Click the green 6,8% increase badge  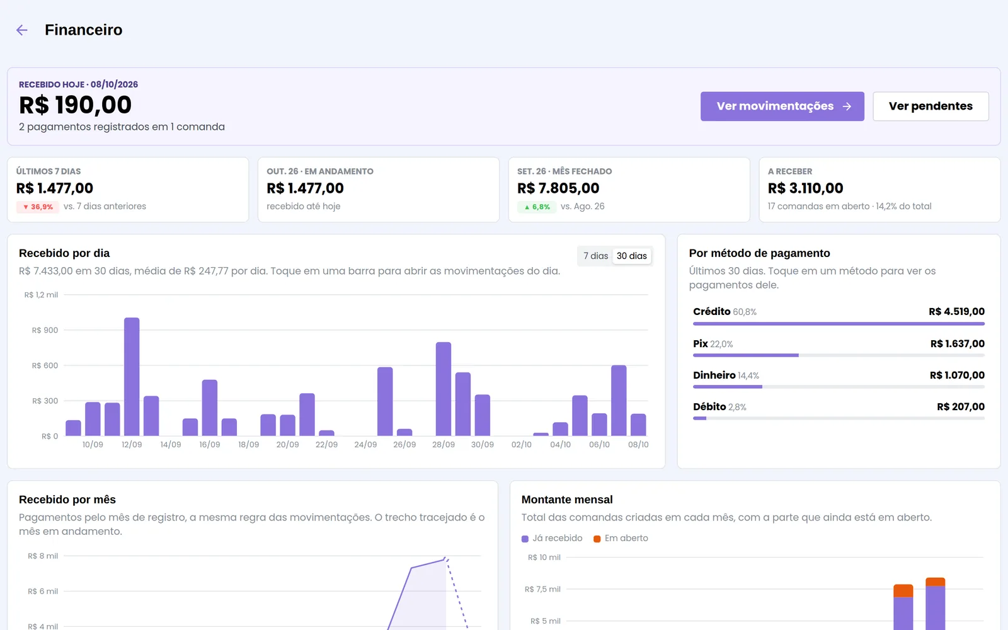(x=537, y=207)
